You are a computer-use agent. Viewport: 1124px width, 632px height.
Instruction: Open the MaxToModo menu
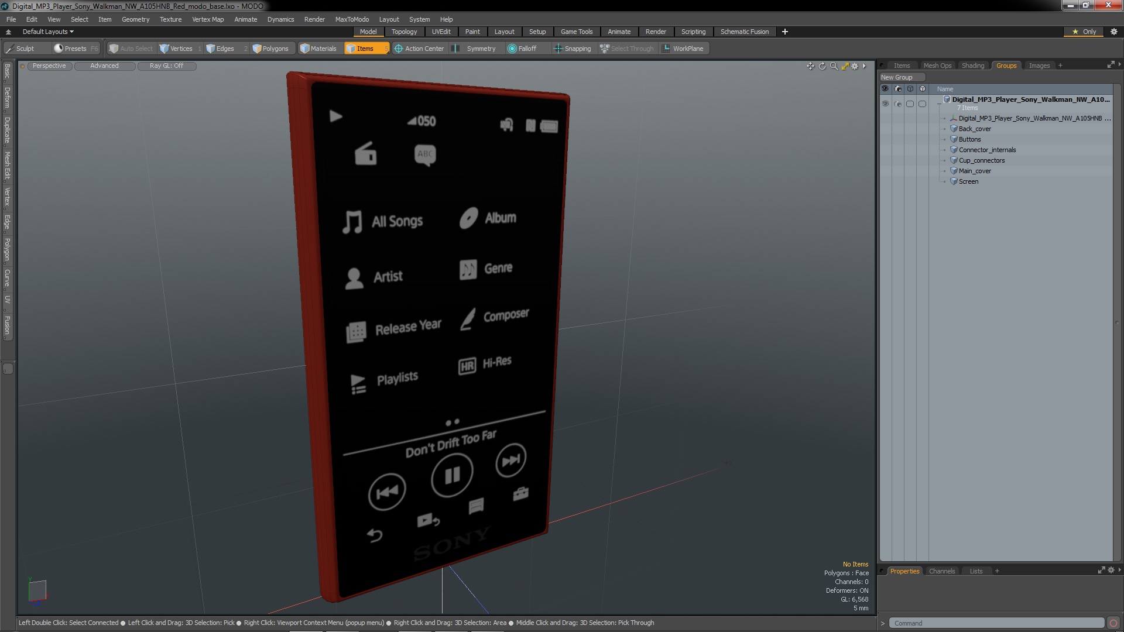[x=352, y=19]
